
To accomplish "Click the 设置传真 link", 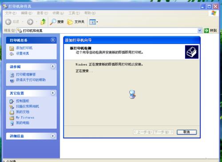I will (23, 53).
